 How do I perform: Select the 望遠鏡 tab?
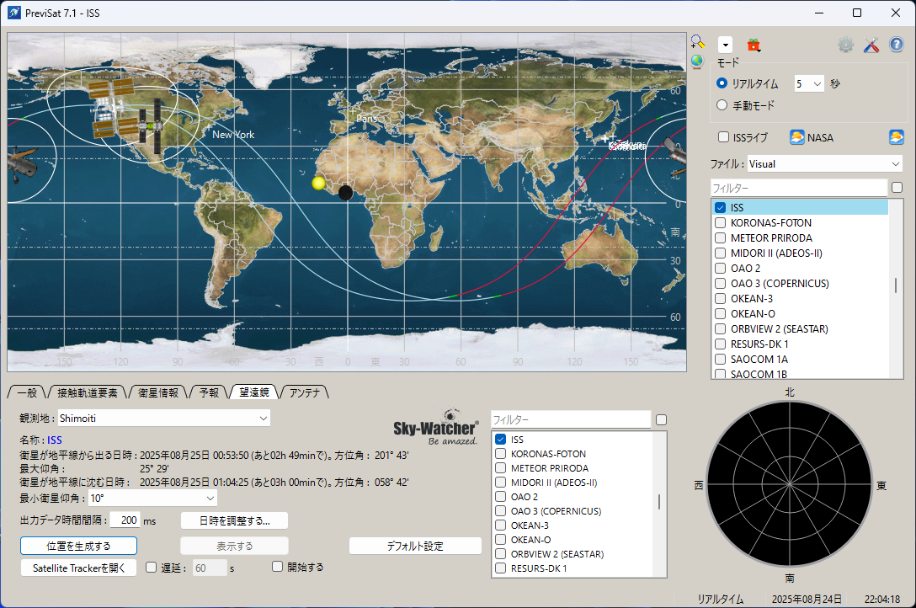[254, 392]
